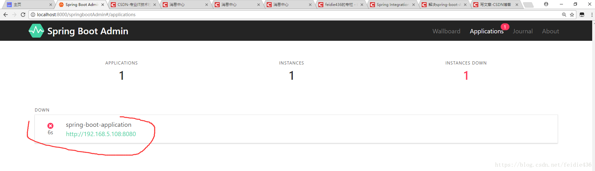Image resolution: width=595 pixels, height=171 pixels.
Task: Switch to the feidie436的专栏 tab
Action: pyautogui.click(x=341, y=5)
